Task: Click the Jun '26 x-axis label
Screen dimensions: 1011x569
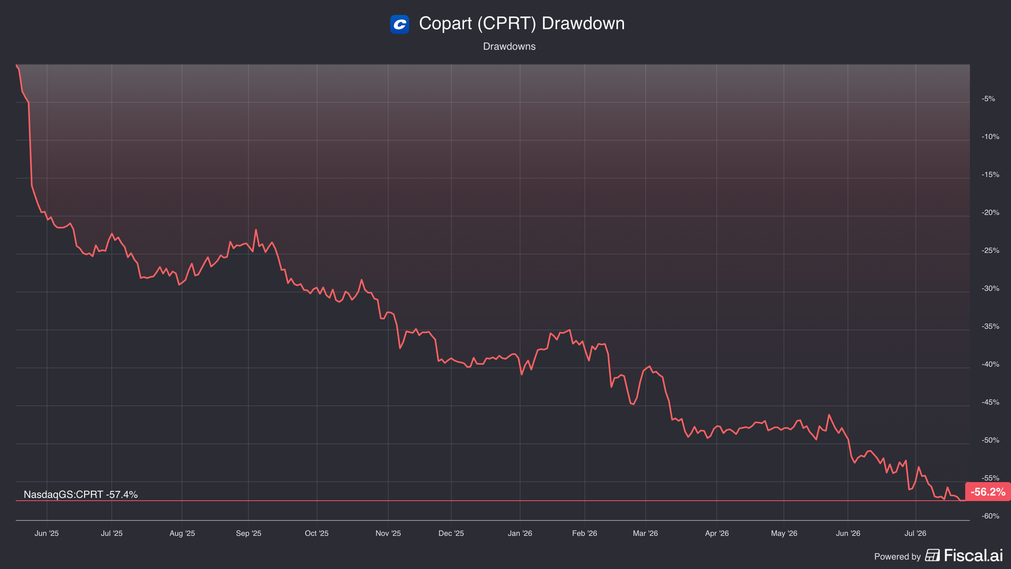Action: coord(848,533)
